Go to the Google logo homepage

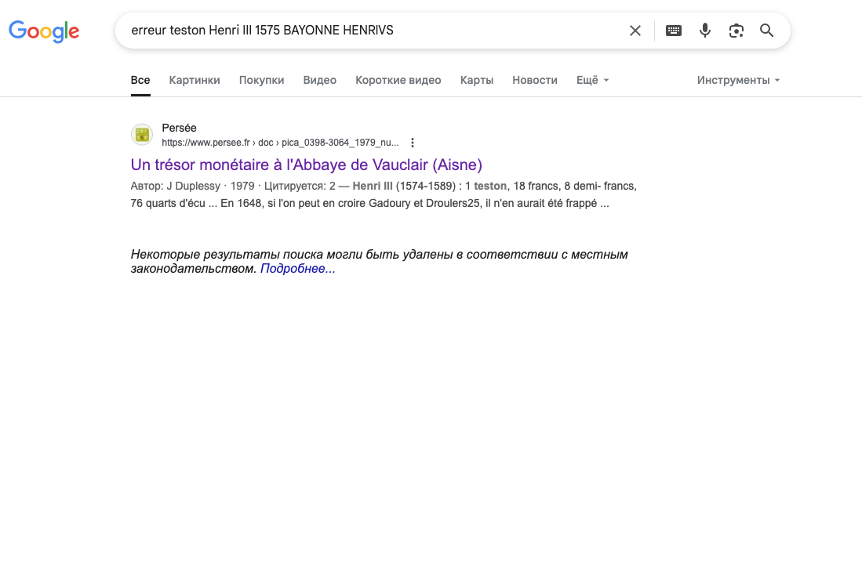[x=44, y=31]
